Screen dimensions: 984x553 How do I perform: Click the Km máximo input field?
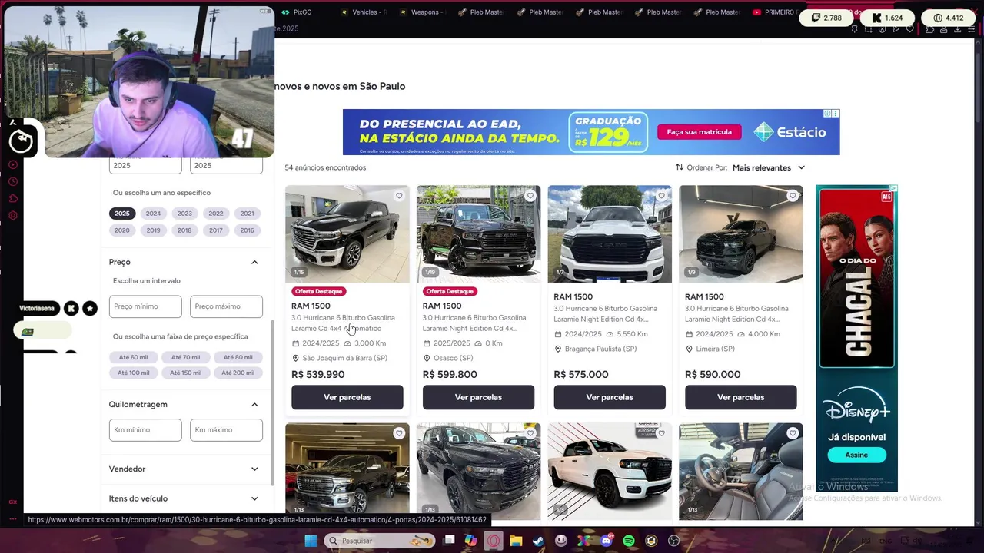coord(226,430)
